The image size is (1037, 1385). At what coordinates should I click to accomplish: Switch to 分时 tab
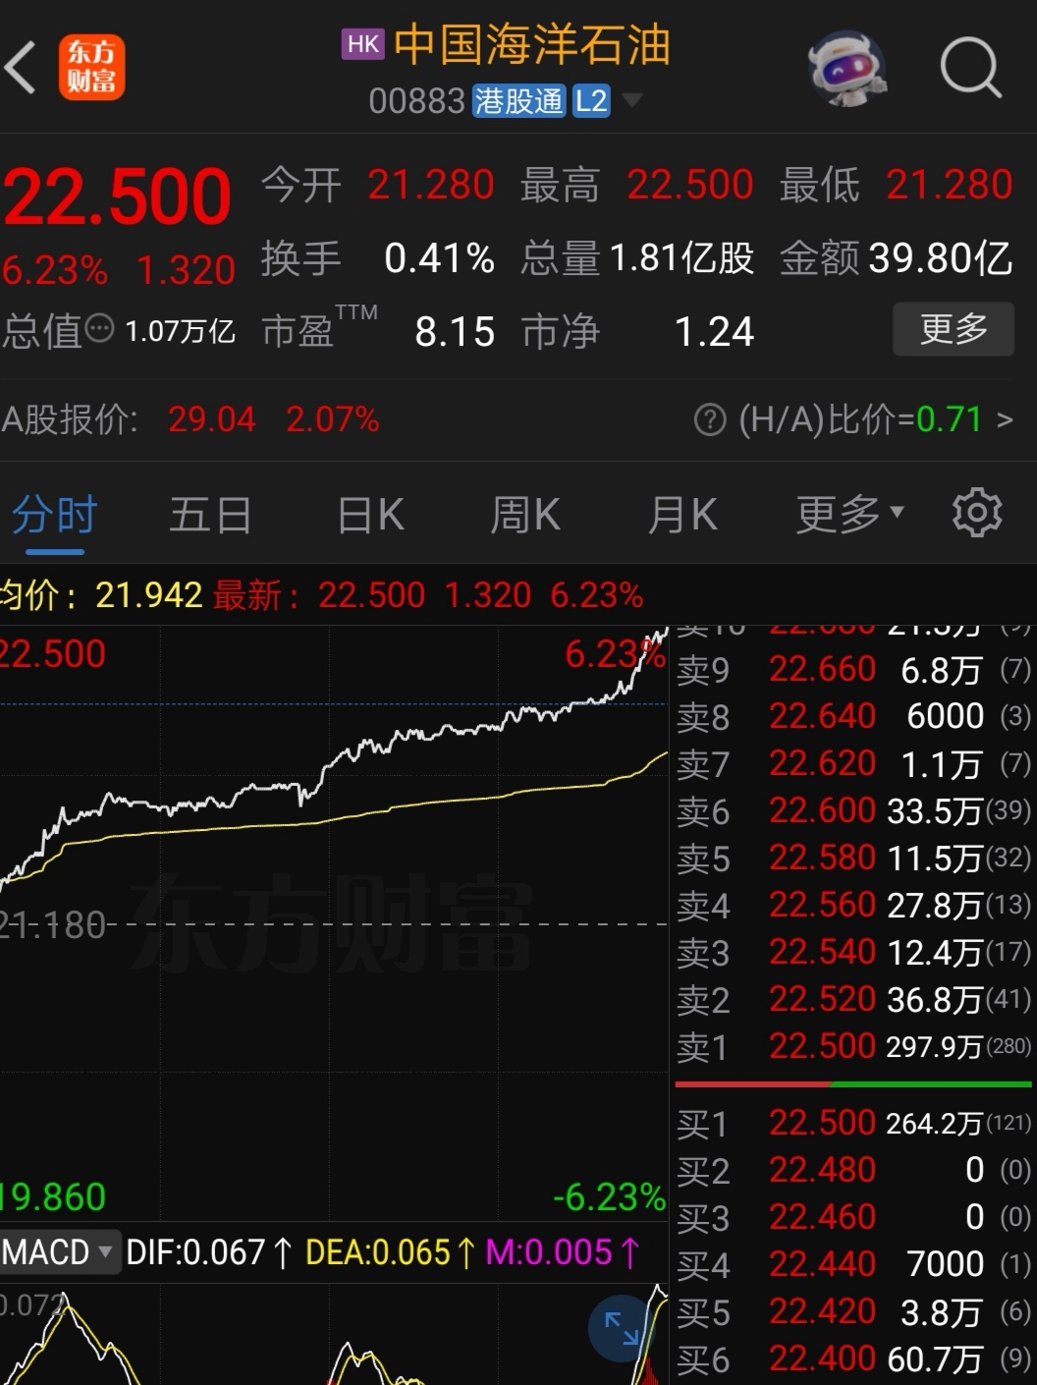point(54,515)
